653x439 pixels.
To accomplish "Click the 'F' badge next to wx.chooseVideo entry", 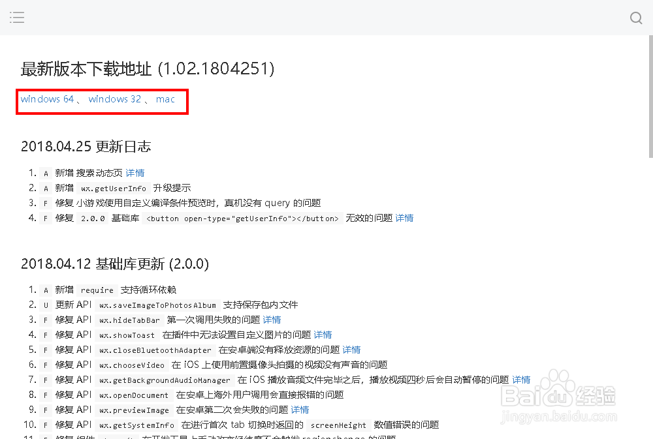I will tap(46, 365).
